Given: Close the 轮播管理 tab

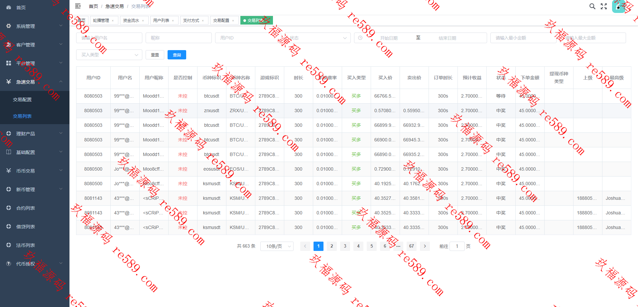Looking at the screenshot, I should tap(113, 21).
